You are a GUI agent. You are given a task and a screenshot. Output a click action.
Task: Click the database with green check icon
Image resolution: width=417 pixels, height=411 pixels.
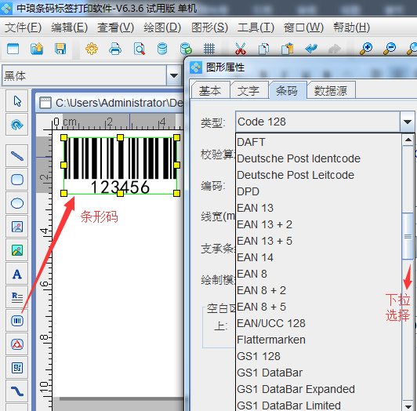click(x=186, y=49)
